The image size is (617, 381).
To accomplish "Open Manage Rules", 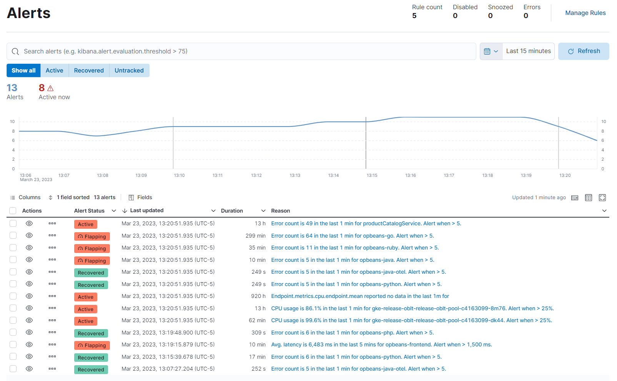I will [x=585, y=13].
